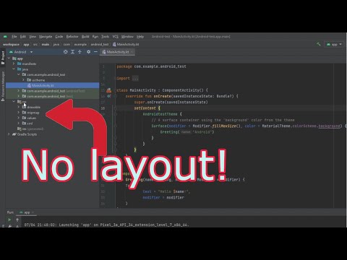The width and height of the screenshot is (347, 260).
Task: Collapse the first com.example.android_test package
Action: [x=19, y=74]
